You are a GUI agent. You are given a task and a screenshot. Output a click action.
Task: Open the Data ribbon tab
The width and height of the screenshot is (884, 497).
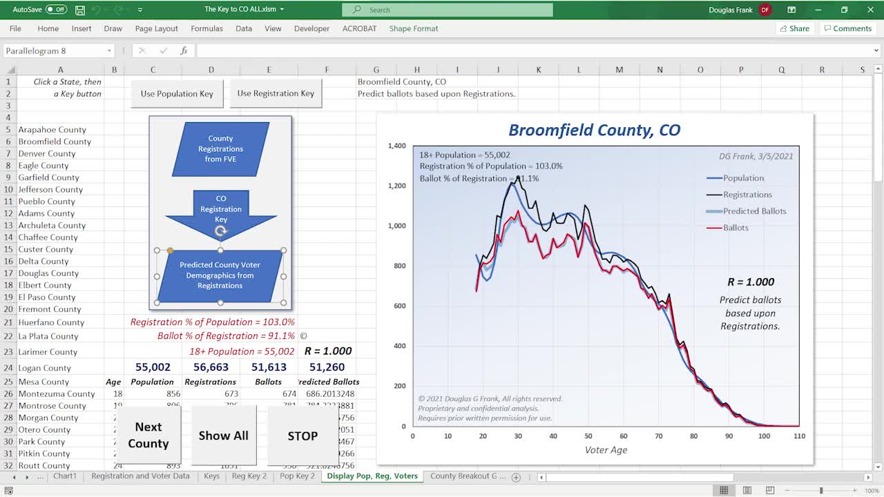click(x=244, y=28)
